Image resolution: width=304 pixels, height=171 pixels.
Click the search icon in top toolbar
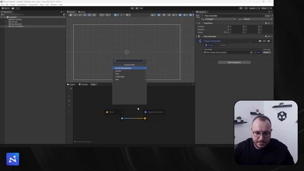pyautogui.click(x=246, y=9)
